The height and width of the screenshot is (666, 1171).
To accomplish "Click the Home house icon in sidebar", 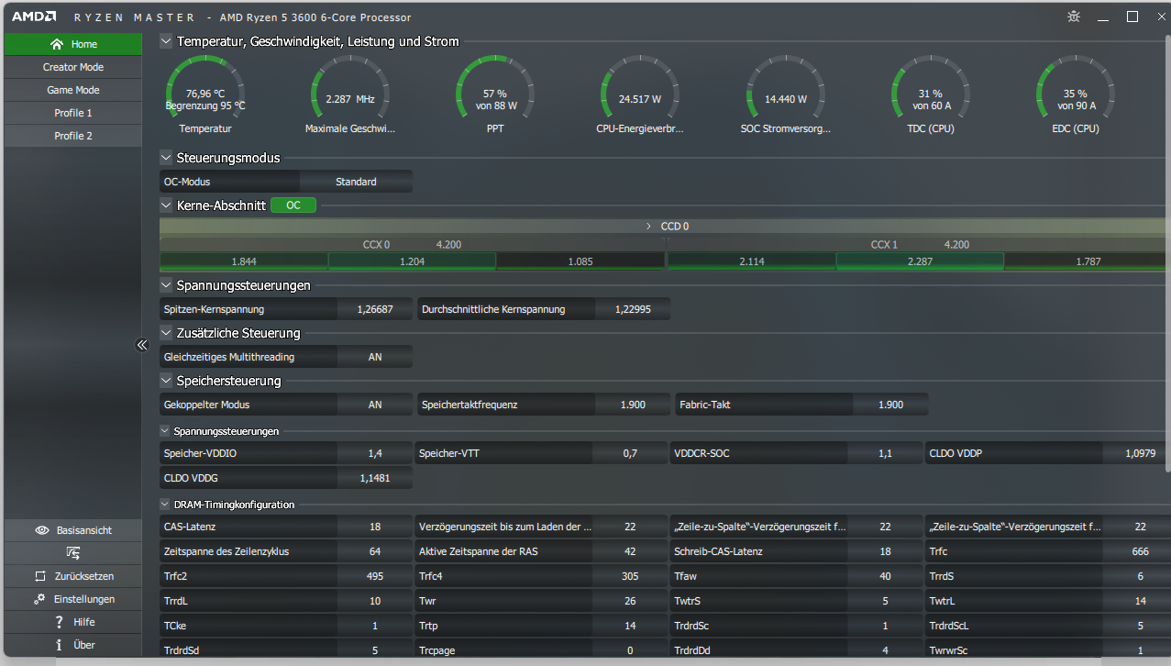I will click(57, 44).
